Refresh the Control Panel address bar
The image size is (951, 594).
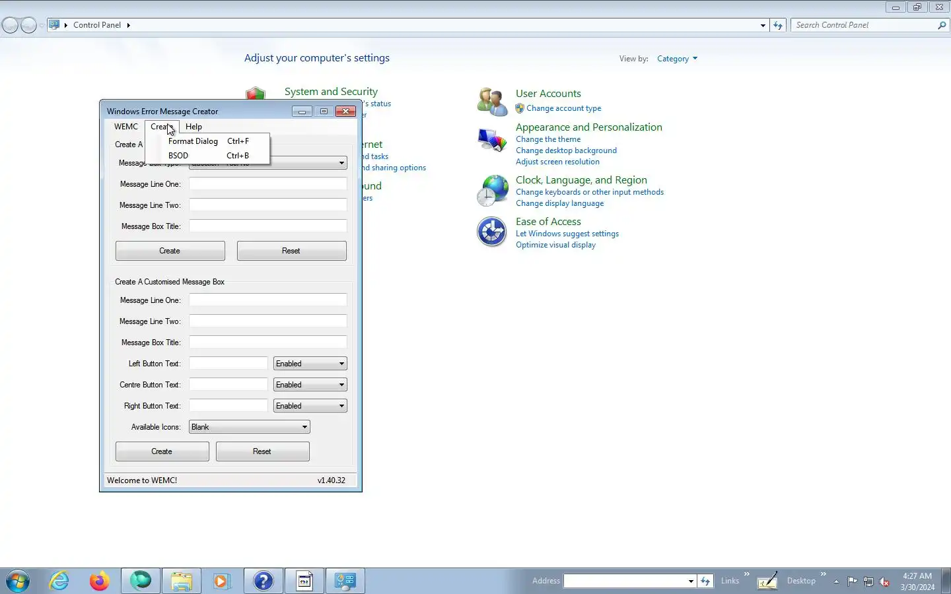point(778,25)
